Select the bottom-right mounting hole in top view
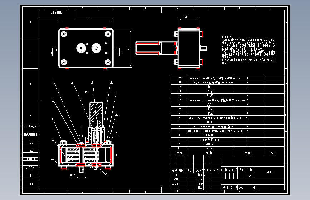Screen dimensions: 310x200 click(x=108, y=62)
